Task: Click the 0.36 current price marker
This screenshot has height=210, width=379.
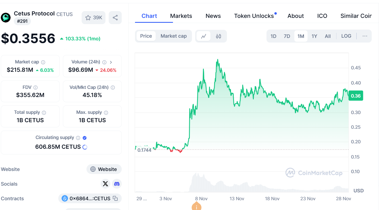Action: pyautogui.click(x=356, y=96)
